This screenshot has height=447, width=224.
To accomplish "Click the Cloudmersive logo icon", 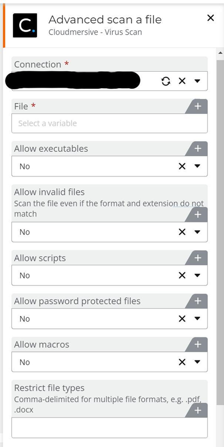I will (25, 25).
